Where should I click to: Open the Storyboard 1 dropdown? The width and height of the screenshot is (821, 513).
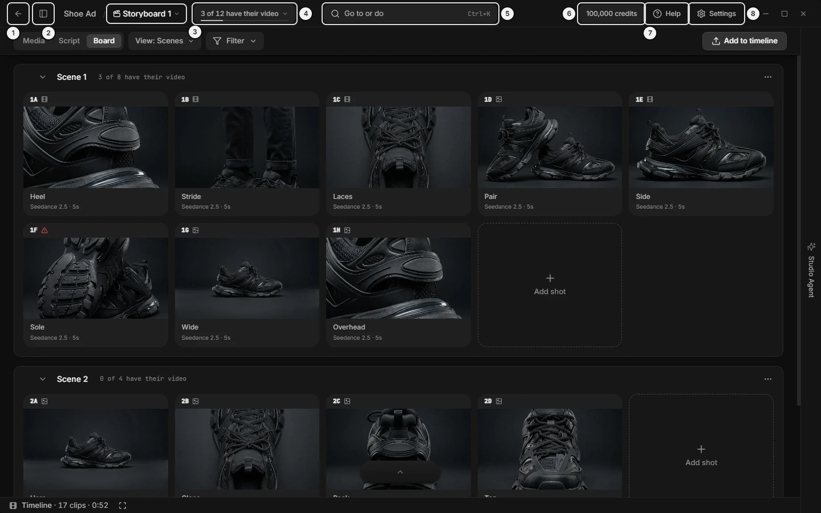click(147, 14)
